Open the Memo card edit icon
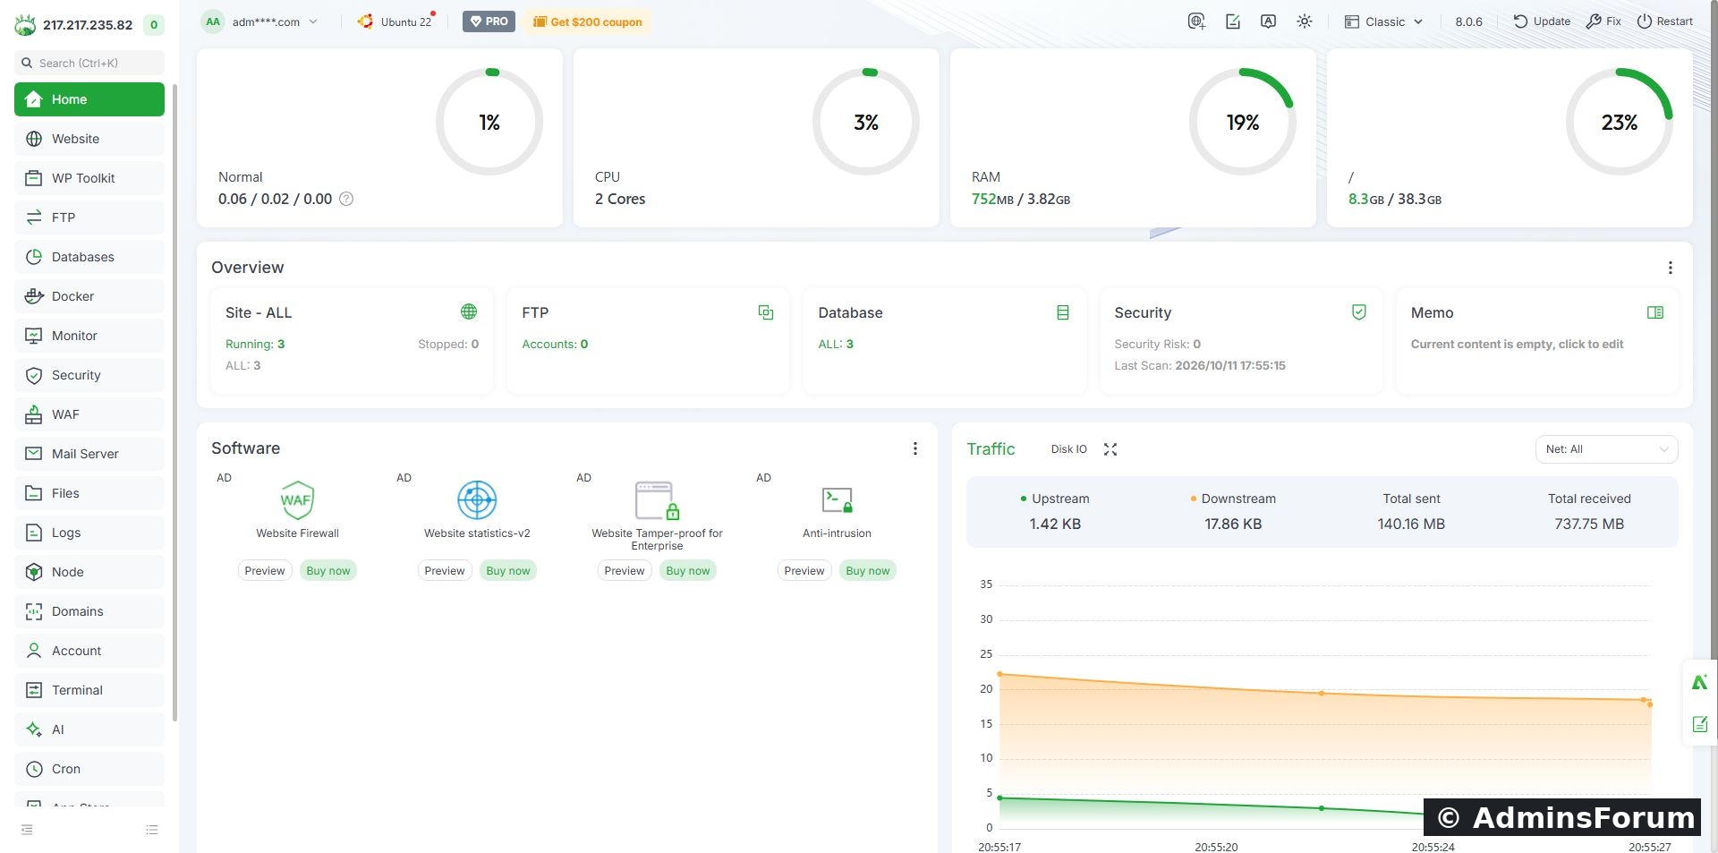 tap(1655, 312)
